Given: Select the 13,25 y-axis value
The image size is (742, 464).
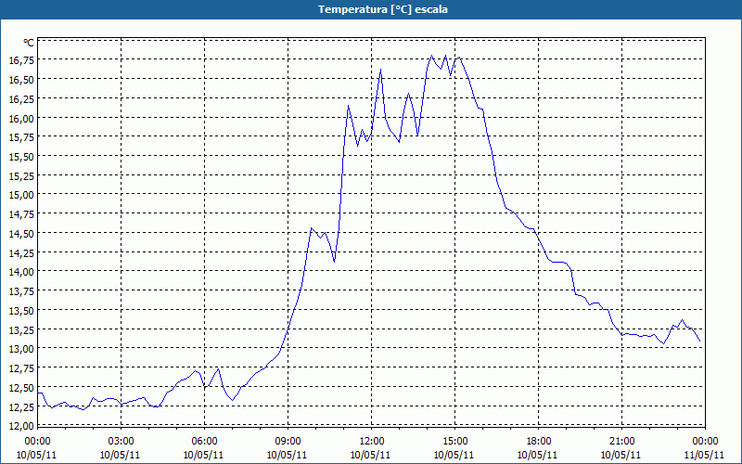Looking at the screenshot, I should click(21, 329).
